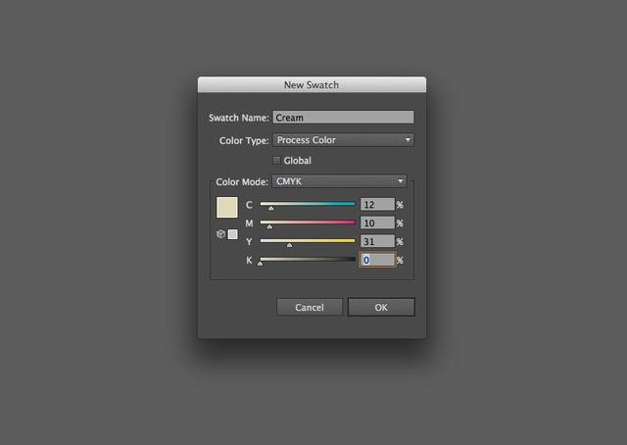Click the Black K slider track
The height and width of the screenshot is (445, 627).
308,259
